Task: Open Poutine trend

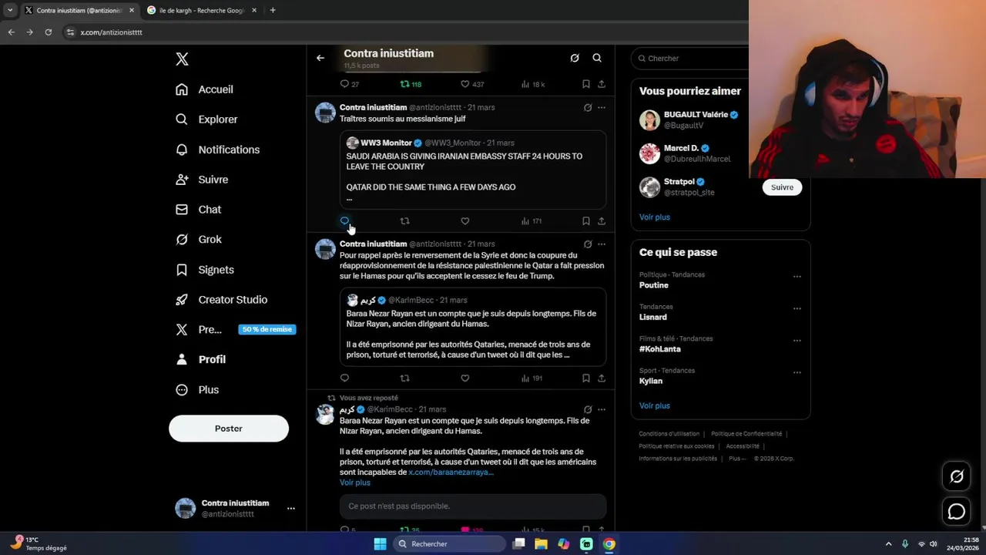Action: pos(654,285)
